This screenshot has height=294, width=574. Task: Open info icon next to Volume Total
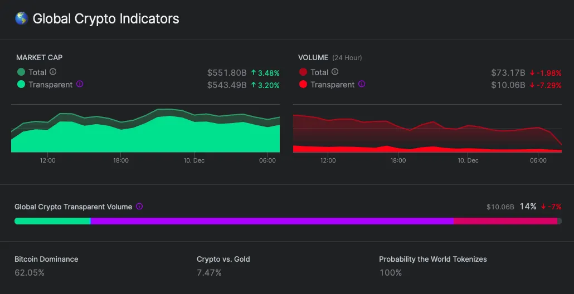tap(335, 72)
